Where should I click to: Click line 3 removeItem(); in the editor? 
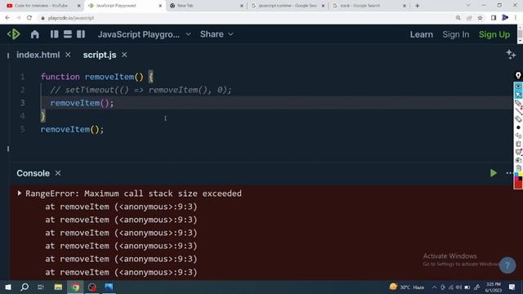(82, 103)
